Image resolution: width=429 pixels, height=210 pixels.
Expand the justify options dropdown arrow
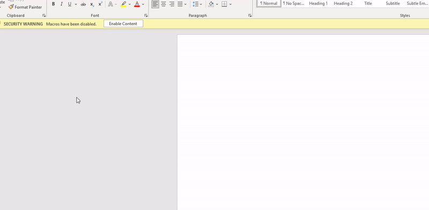point(186,4)
